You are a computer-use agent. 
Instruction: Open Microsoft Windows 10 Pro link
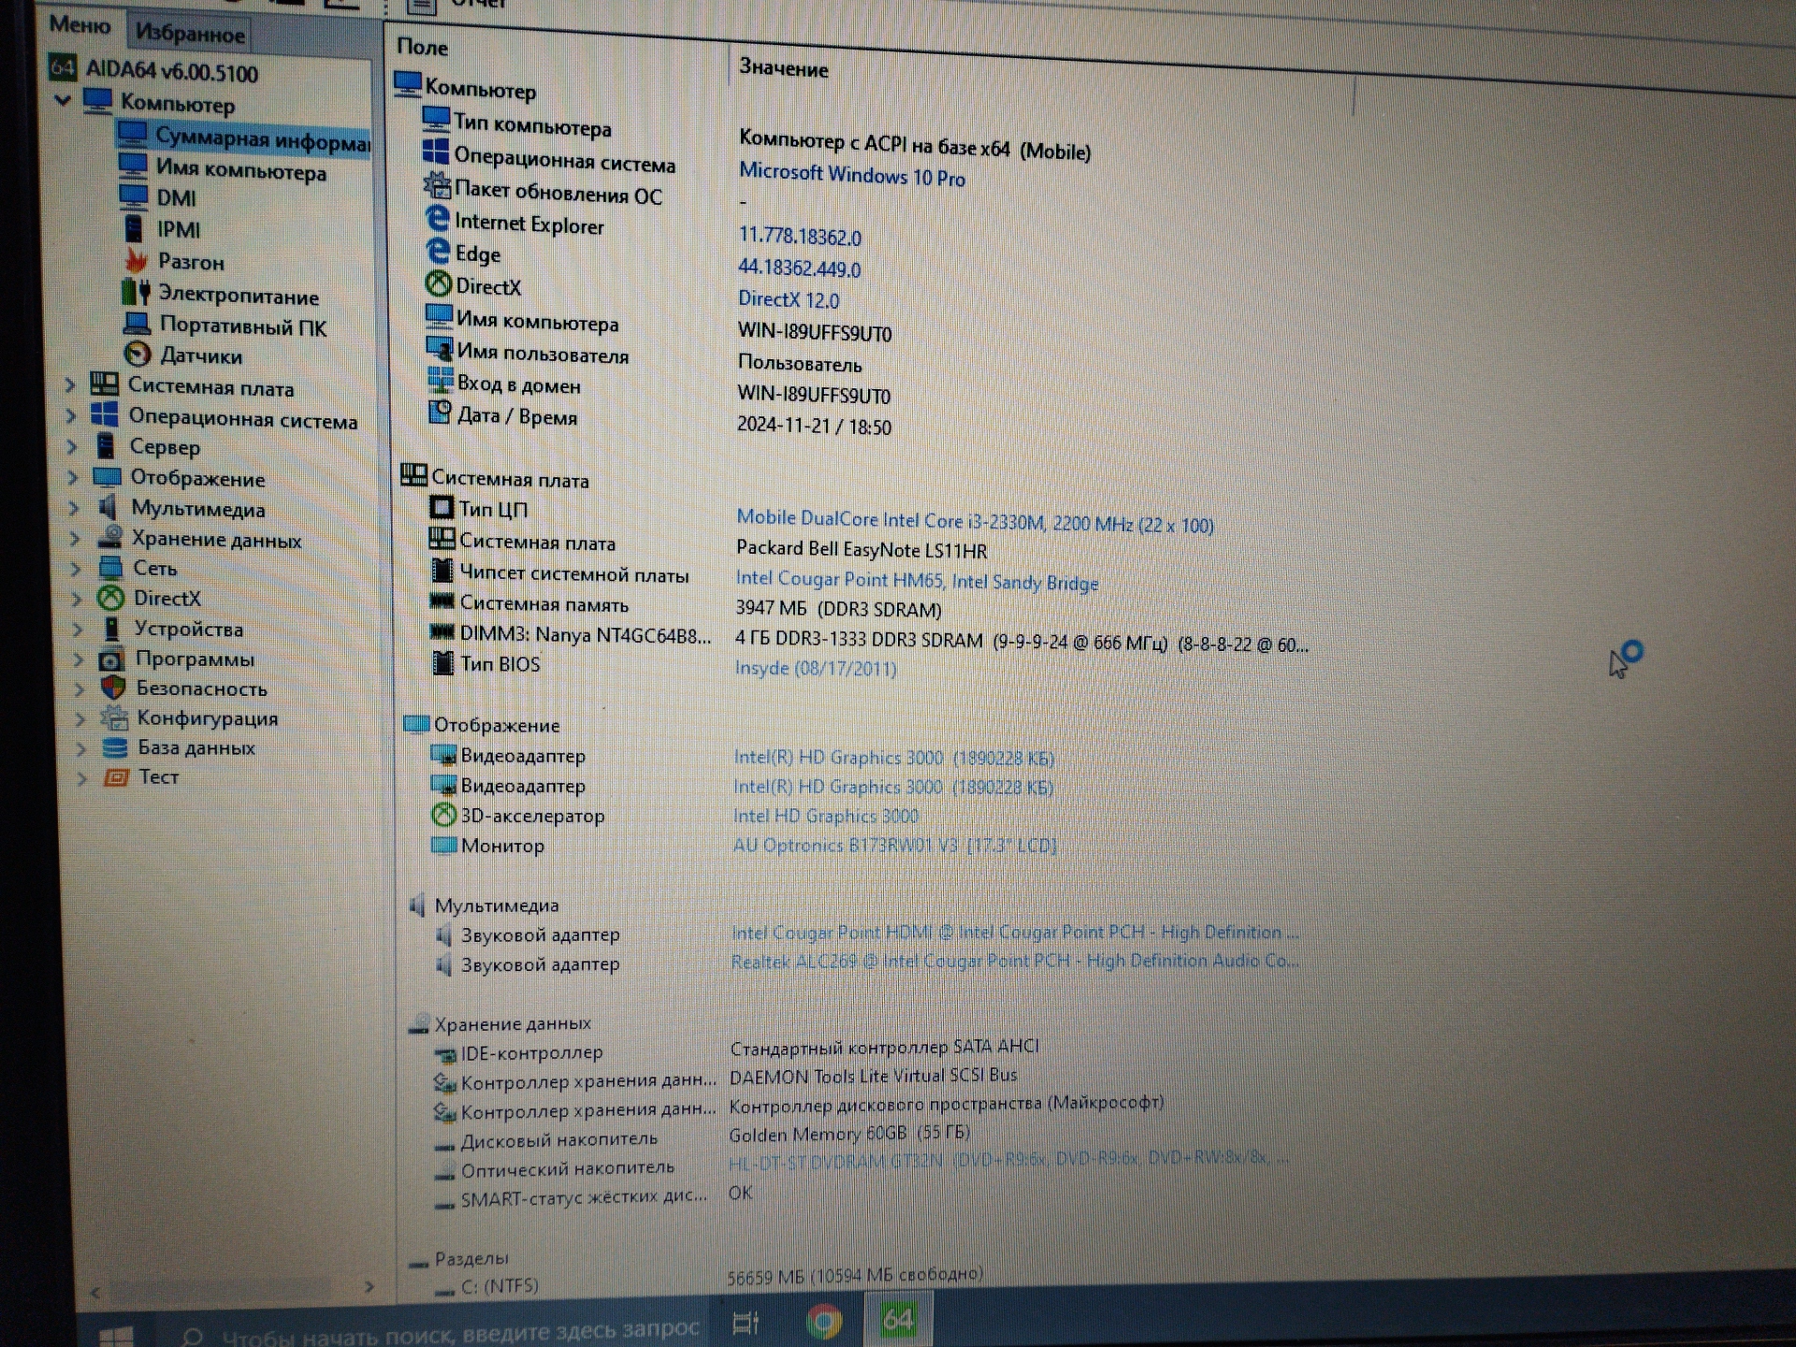[851, 175]
